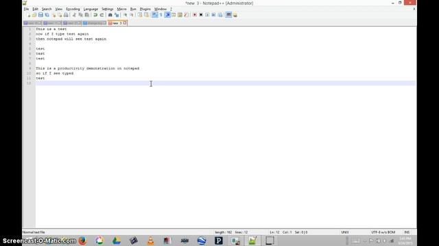Click the Redo toolbar icon

(x=102, y=15)
